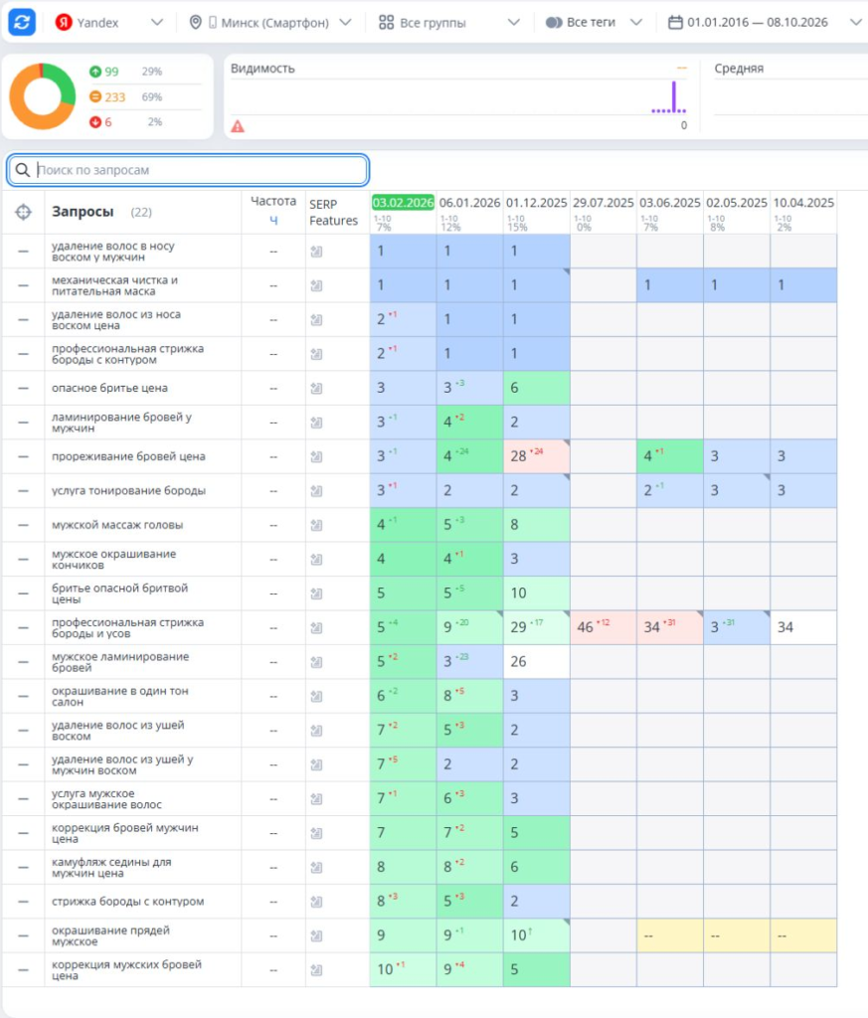Open SERP features icon for «услуга тонирование бороды»
Screen dimensions: 868x1018
316,491
